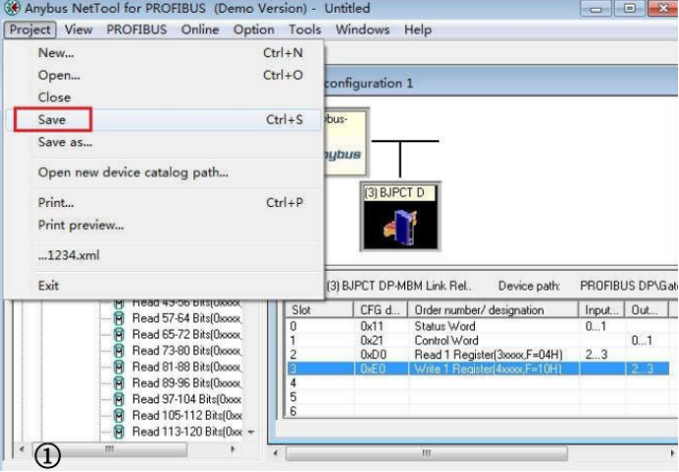This screenshot has height=472, width=679.
Task: Open the Windows menu
Action: pos(362,29)
